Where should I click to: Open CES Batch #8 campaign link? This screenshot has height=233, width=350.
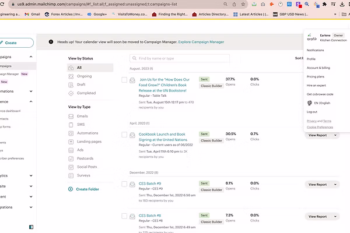click(x=150, y=216)
